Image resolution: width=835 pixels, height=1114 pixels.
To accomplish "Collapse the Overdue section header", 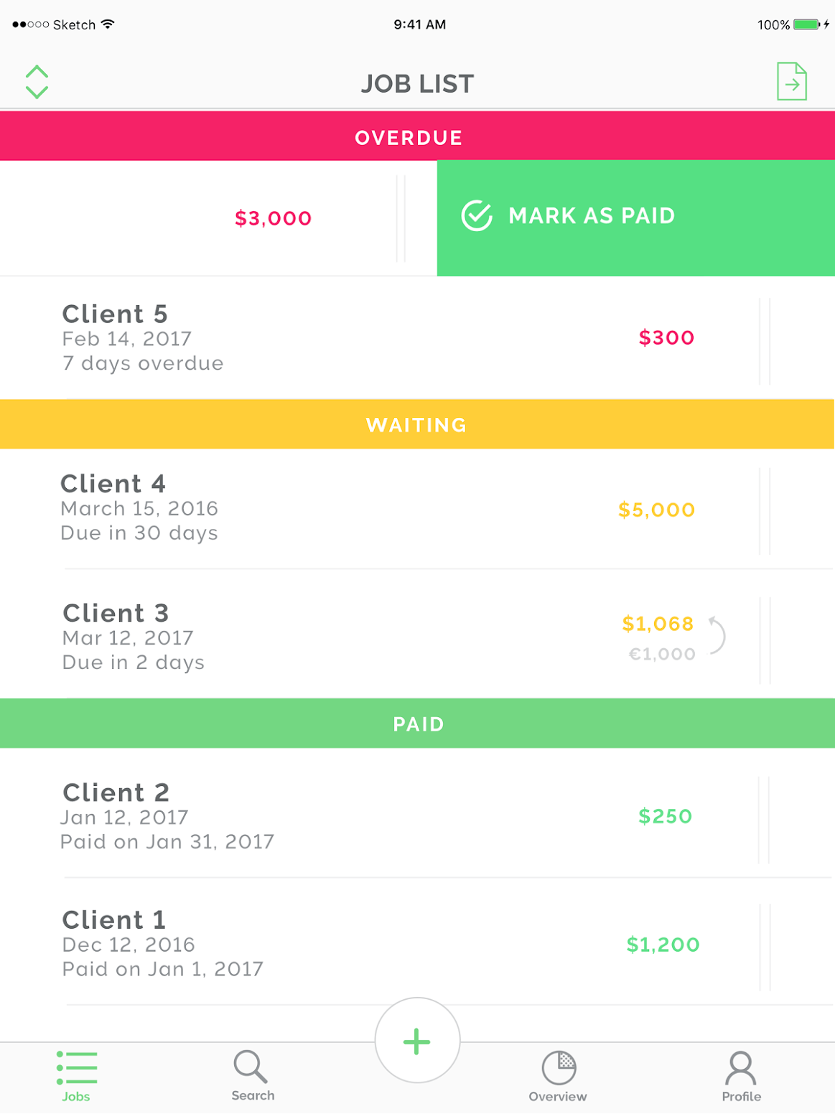I will point(409,137).
